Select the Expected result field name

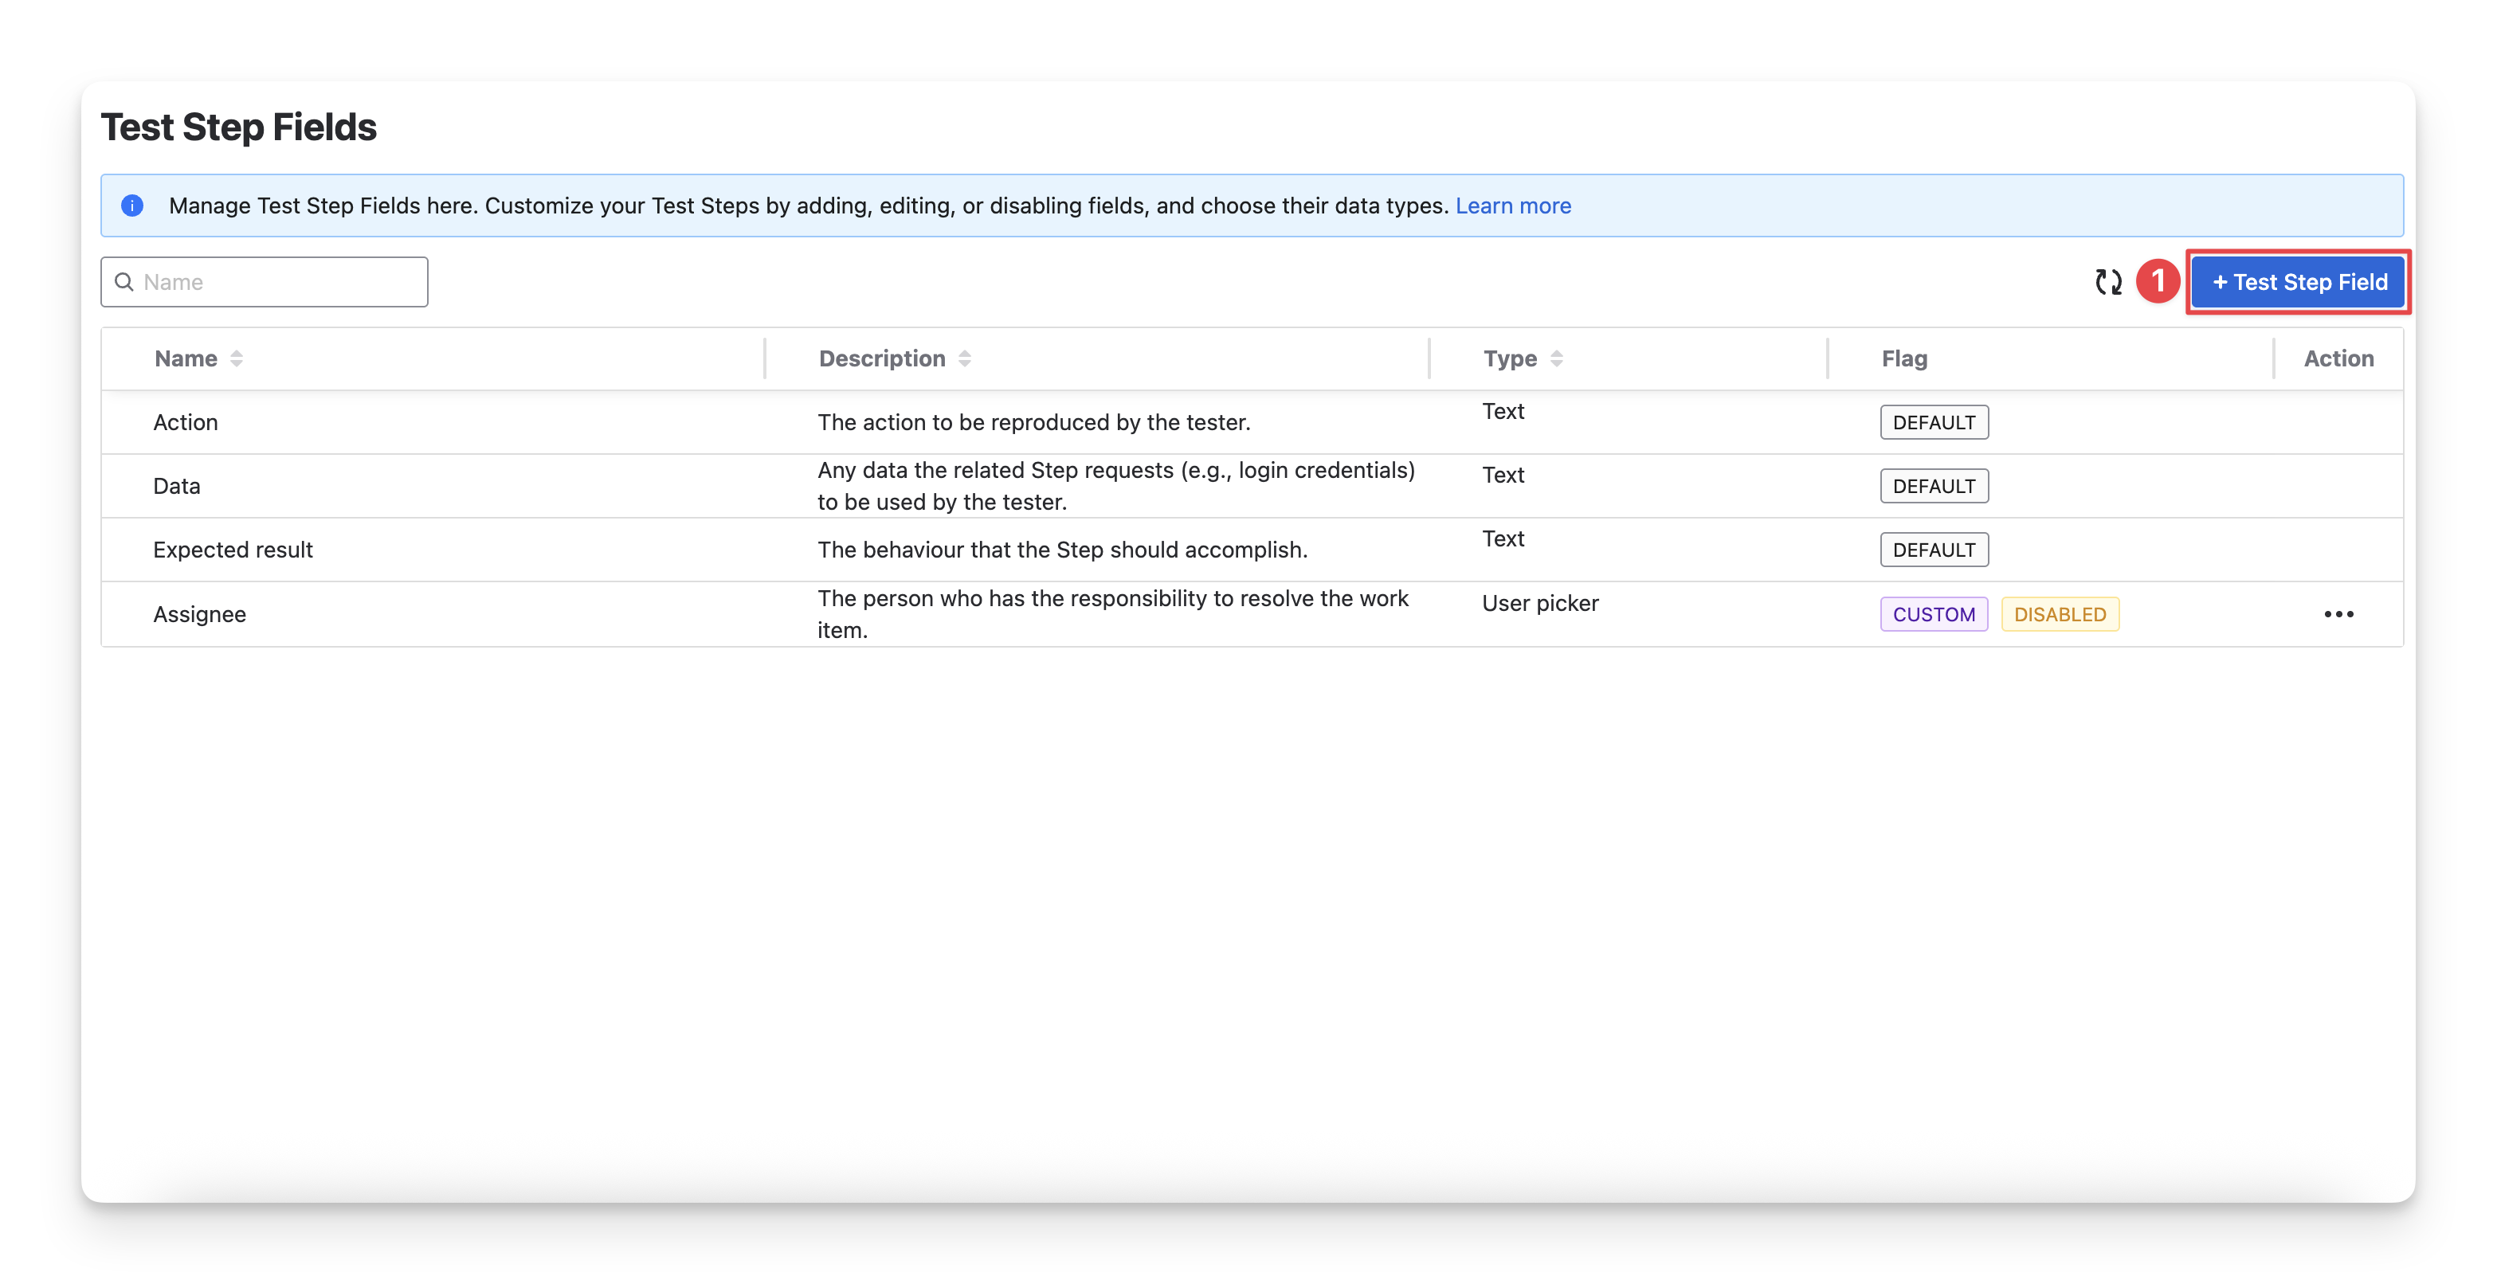[x=233, y=550]
